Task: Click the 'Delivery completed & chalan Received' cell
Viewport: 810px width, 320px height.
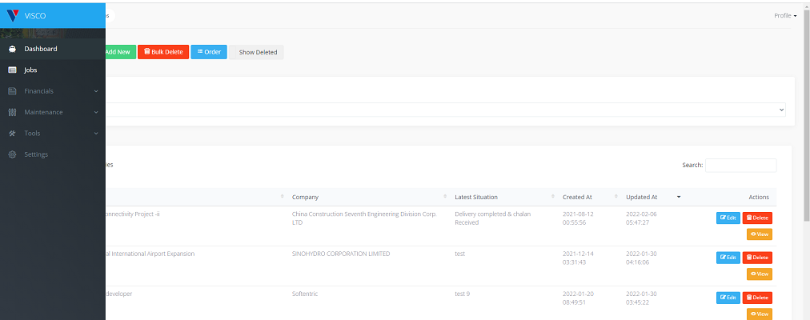Action: coord(493,218)
